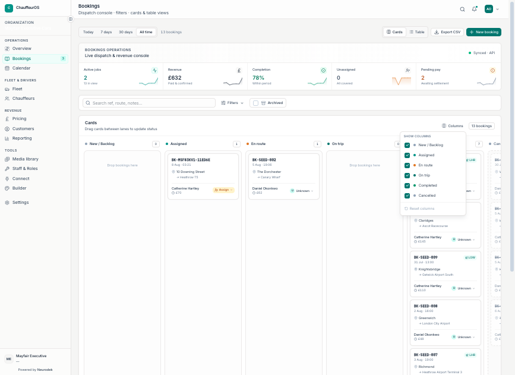The image size is (515, 375).
Task: Click the Unassigned person icon
Action: (x=407, y=70)
